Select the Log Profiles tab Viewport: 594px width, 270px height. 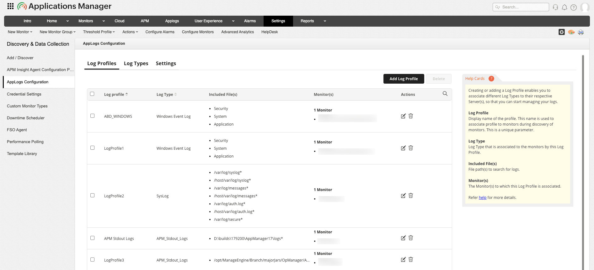pos(102,63)
